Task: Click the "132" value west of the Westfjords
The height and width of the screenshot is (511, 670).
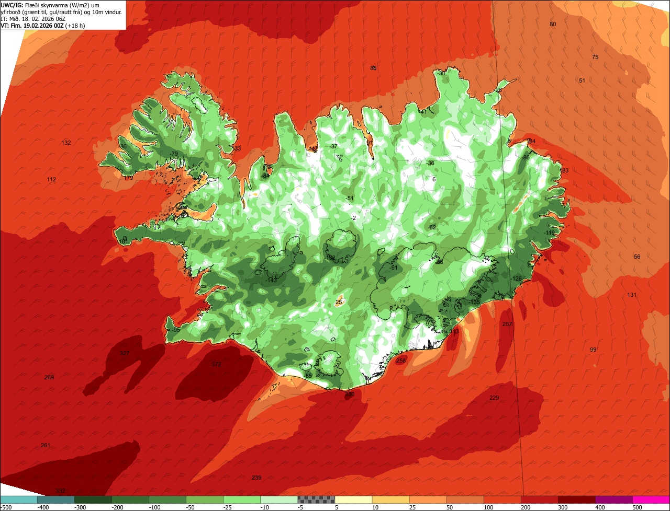Action: pos(66,143)
